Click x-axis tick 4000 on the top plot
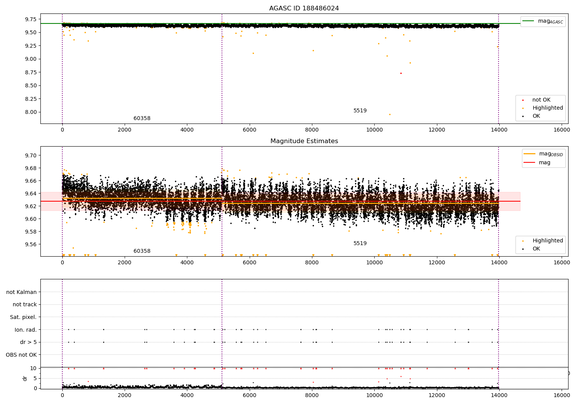The width and height of the screenshot is (577, 404). click(x=187, y=130)
